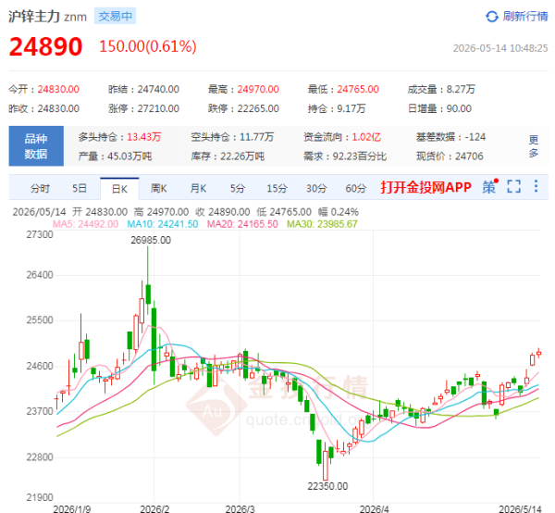
Task: Click the MA20: 24165.50 legend label
Action: click(x=242, y=224)
